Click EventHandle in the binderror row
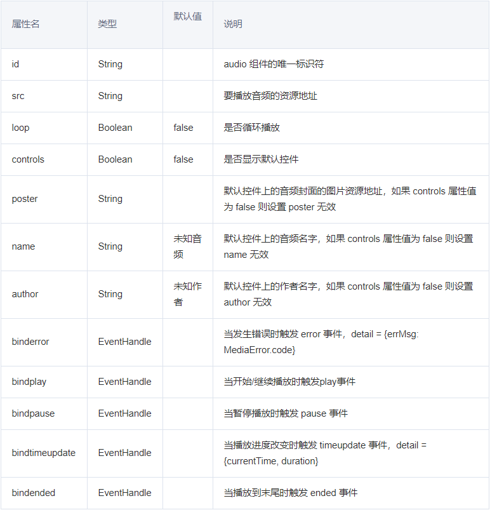490x510 pixels. [x=124, y=342]
